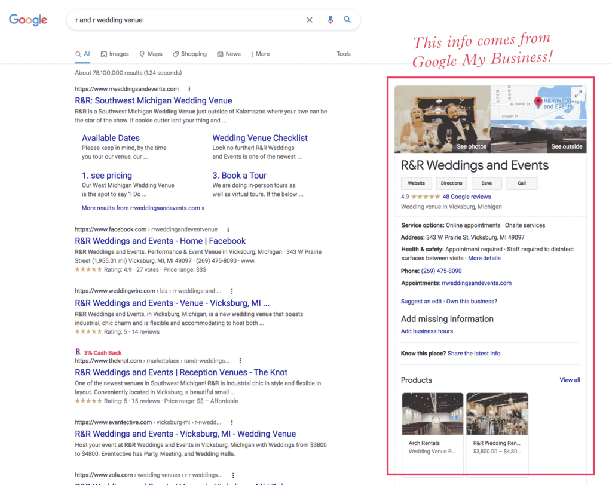Open The Knot 'Reception Venues' result
The image size is (612, 485).
tap(181, 372)
